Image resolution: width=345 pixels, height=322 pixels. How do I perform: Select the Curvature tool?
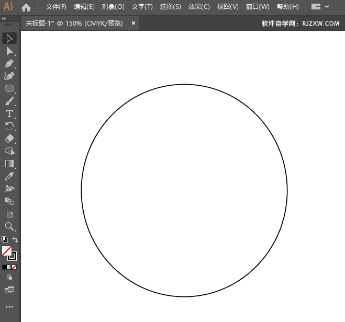[9, 76]
